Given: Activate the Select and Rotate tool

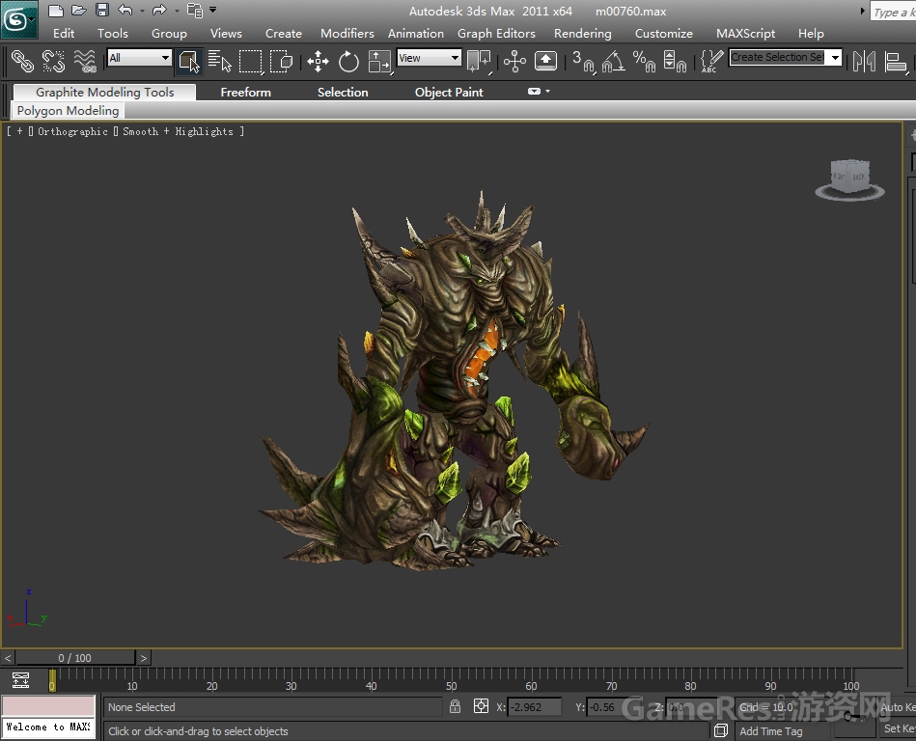Looking at the screenshot, I should (348, 62).
